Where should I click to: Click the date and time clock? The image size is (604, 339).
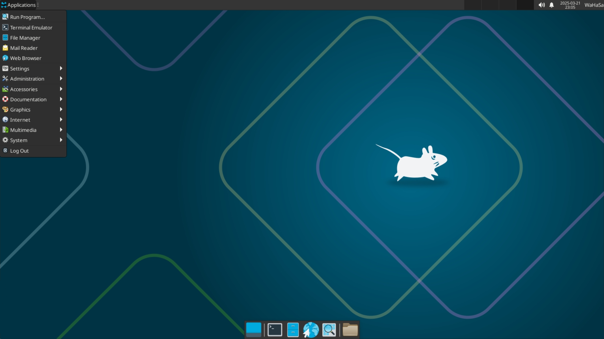click(570, 5)
